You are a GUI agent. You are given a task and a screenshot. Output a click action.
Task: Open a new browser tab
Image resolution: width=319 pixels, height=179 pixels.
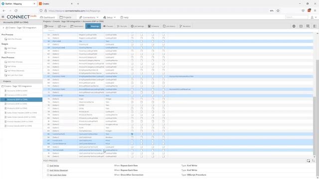pyautogui.click(x=78, y=3)
